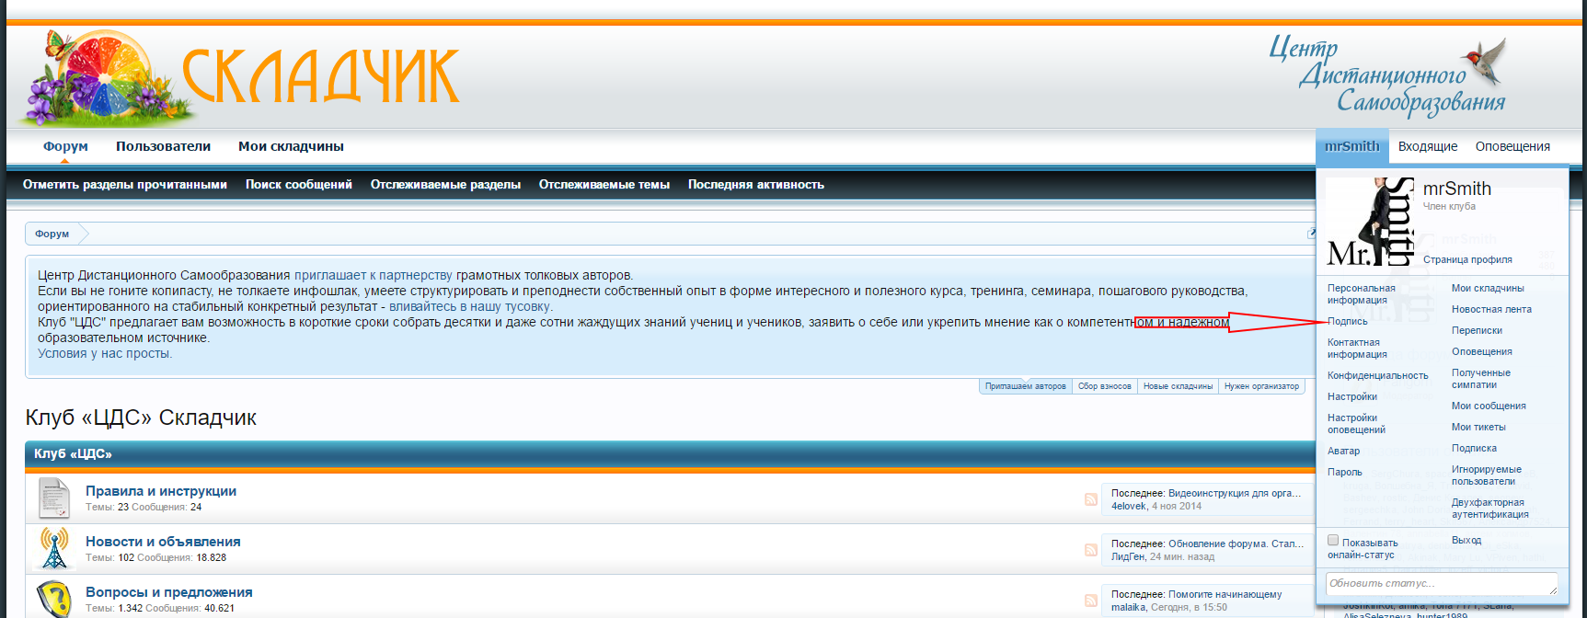Open user malaika profile
The image size is (1587, 618).
(x=1129, y=607)
